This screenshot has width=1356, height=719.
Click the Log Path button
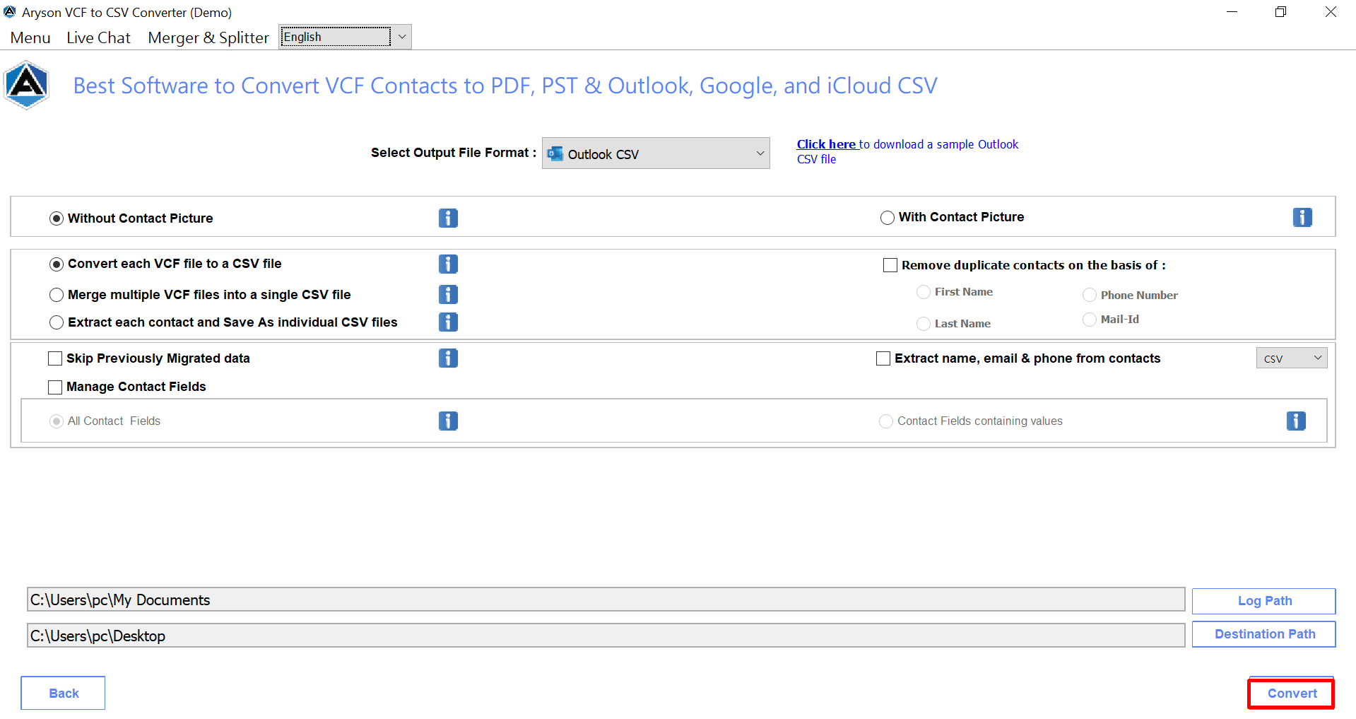(x=1264, y=601)
